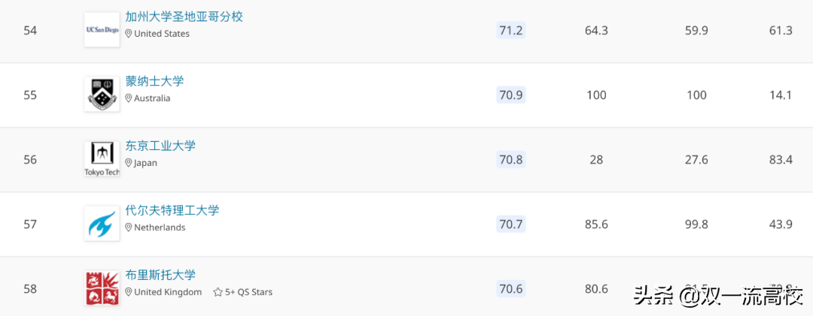Click the UC San Diego logo
The height and width of the screenshot is (316, 813).
coord(102,30)
